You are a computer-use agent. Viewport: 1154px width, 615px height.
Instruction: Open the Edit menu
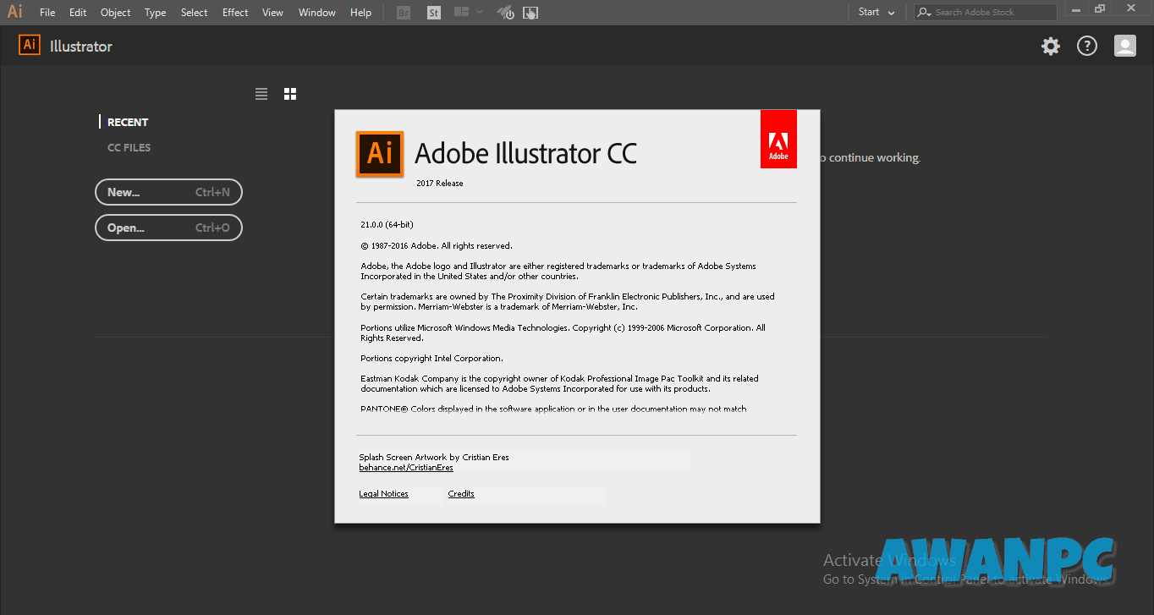click(x=78, y=13)
